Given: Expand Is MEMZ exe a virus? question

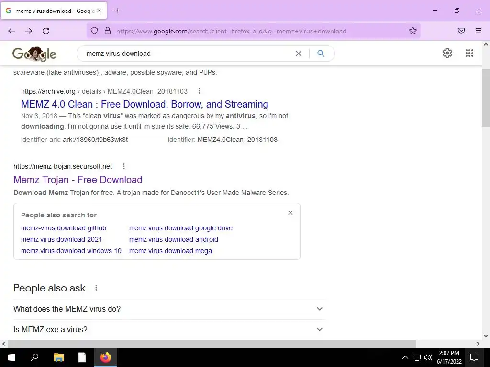Looking at the screenshot, I should 169,330.
